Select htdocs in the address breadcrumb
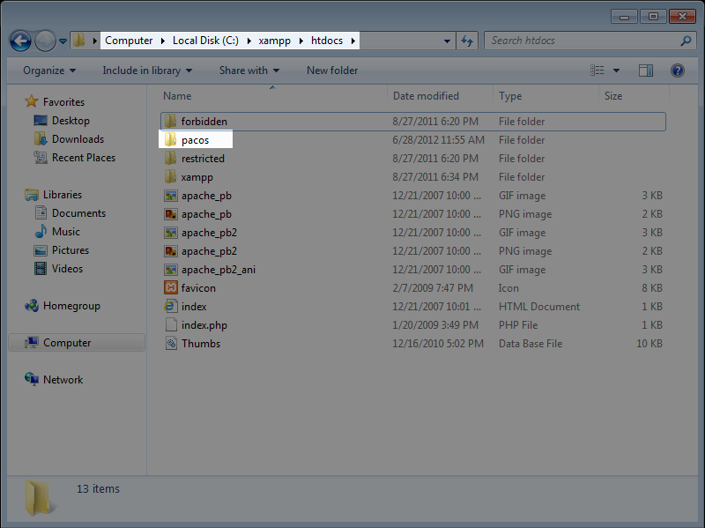The image size is (705, 528). pos(327,41)
